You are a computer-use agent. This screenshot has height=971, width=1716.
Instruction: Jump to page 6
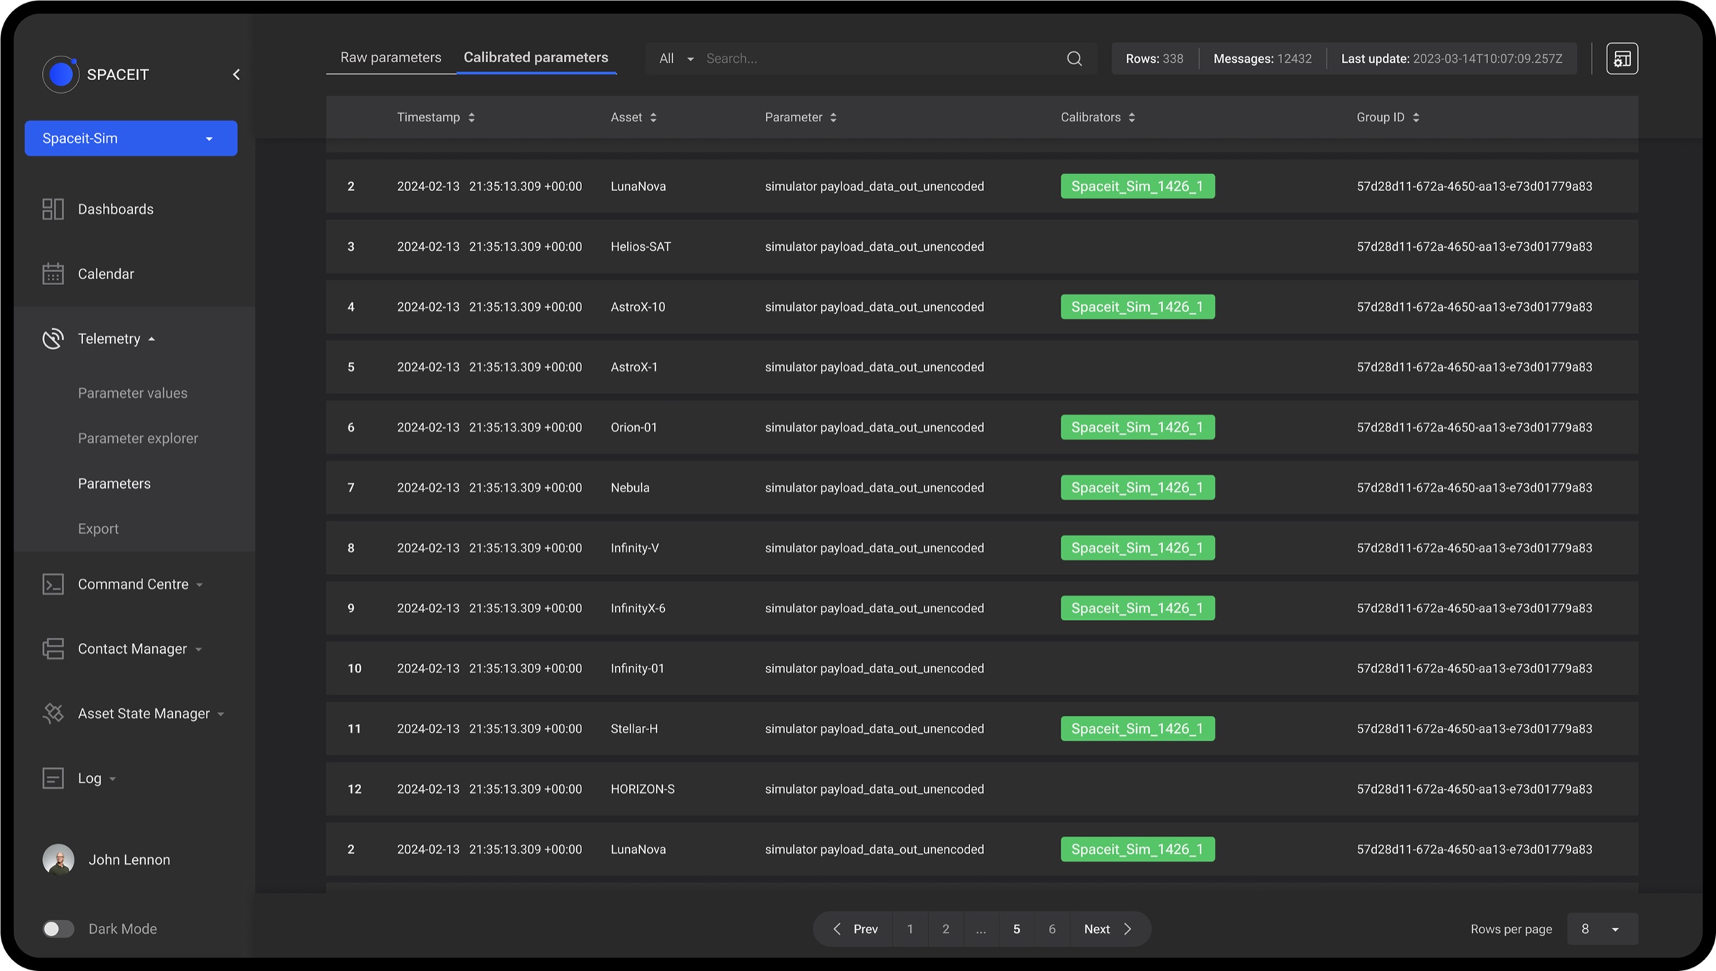coord(1052,929)
